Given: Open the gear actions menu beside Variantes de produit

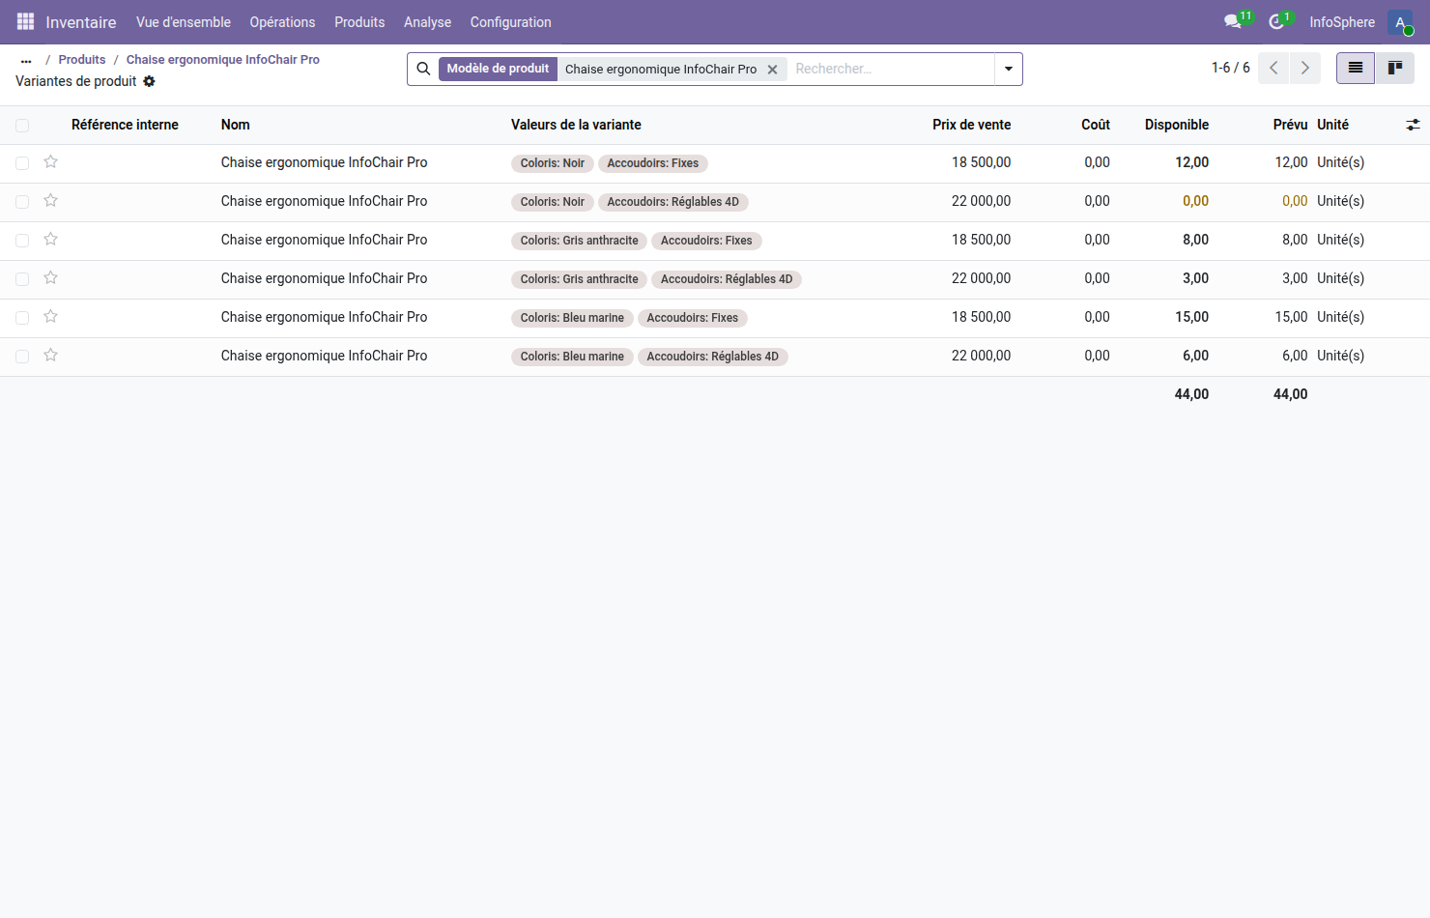Looking at the screenshot, I should pos(149,81).
